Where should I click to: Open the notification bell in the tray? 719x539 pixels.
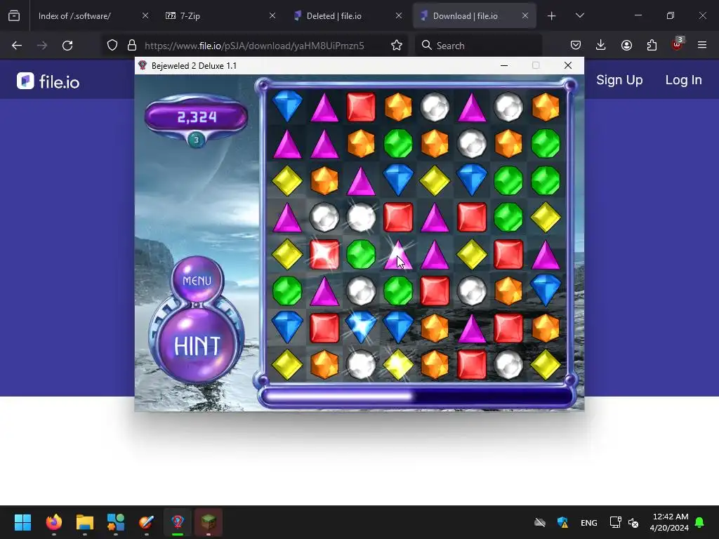pos(700,522)
